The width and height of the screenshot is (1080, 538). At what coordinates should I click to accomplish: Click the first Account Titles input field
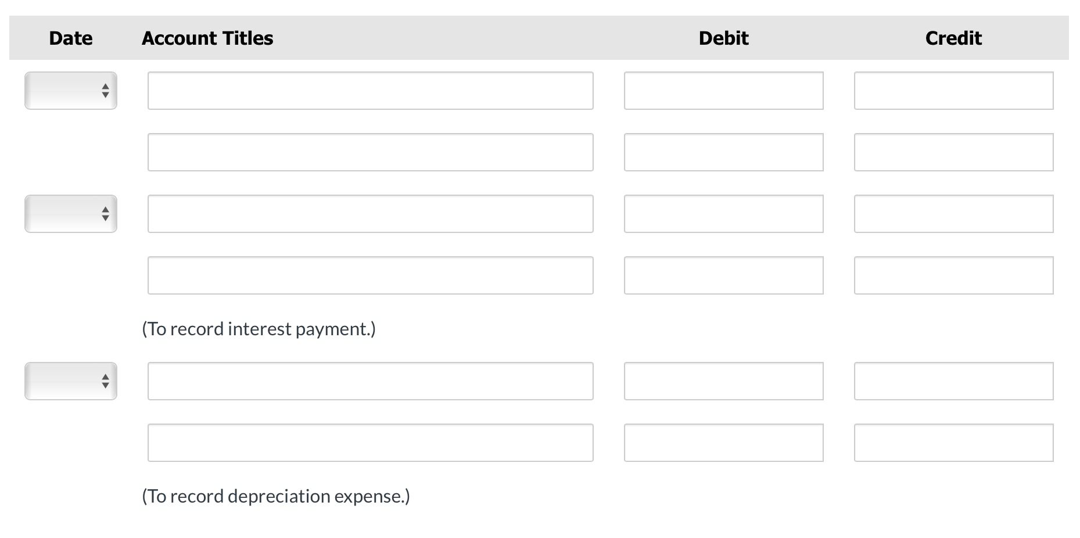pos(369,90)
